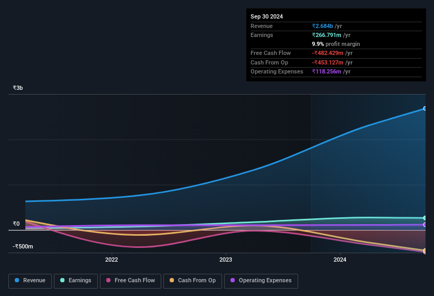434x296 pixels.
Task: Click the Cash From Op endpoint marker
Action: (x=424, y=251)
